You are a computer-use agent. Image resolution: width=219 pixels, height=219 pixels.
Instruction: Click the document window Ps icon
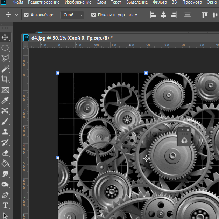tap(26, 37)
